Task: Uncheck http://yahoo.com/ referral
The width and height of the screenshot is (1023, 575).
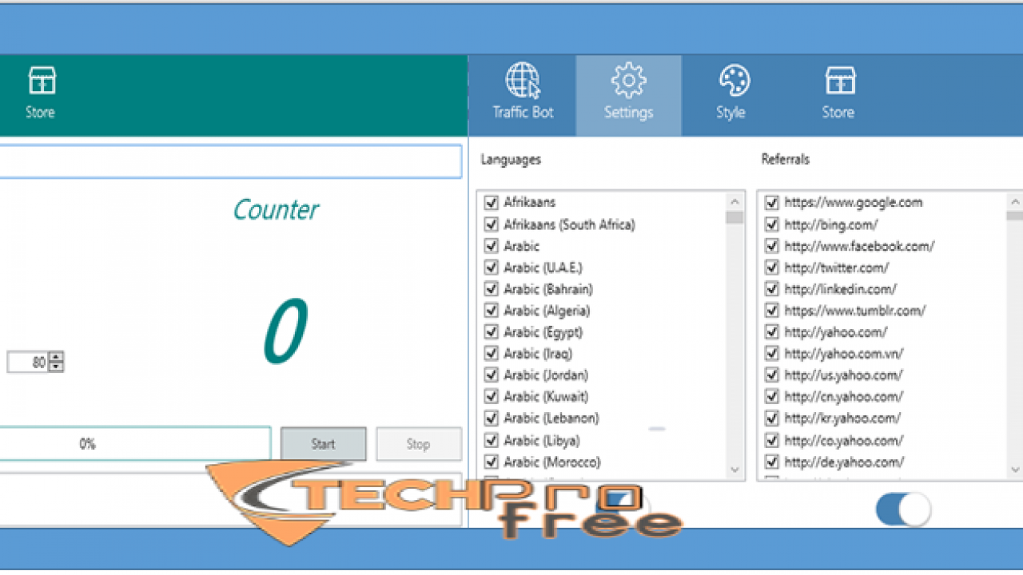Action: pyautogui.click(x=772, y=332)
